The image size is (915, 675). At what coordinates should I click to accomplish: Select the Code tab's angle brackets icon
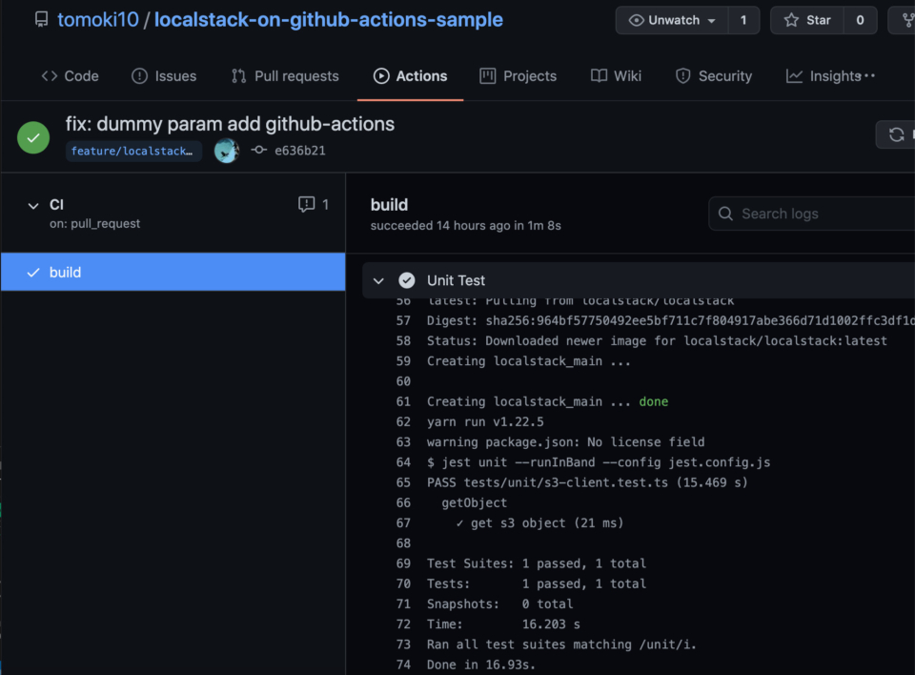coord(50,75)
